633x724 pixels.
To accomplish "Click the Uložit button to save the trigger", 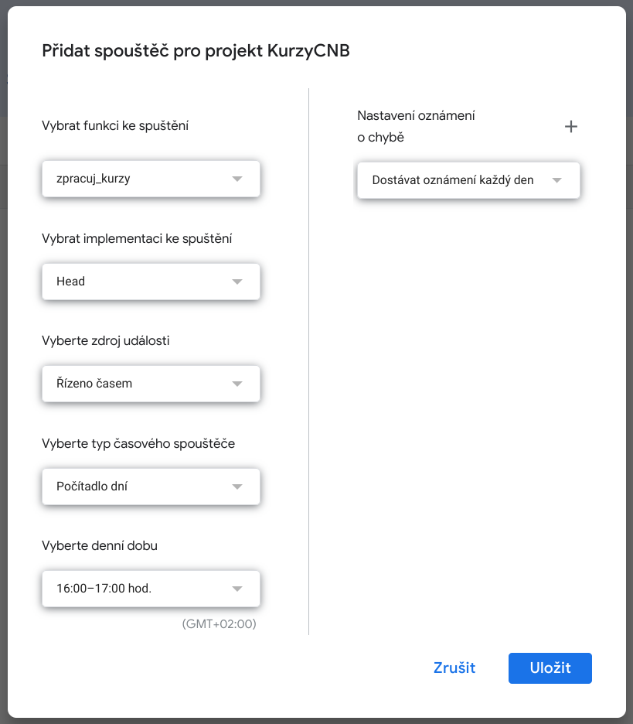I will click(x=550, y=668).
